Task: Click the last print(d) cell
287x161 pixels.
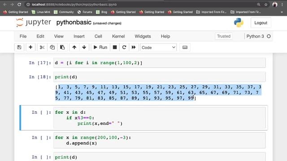Action: point(160,157)
